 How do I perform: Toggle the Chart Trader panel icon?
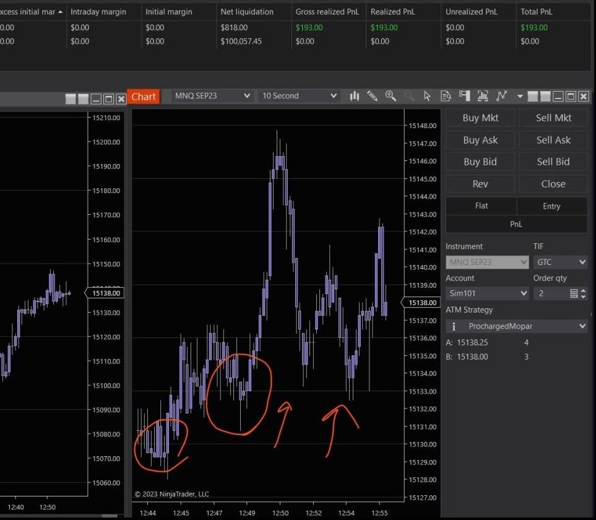[x=464, y=96]
